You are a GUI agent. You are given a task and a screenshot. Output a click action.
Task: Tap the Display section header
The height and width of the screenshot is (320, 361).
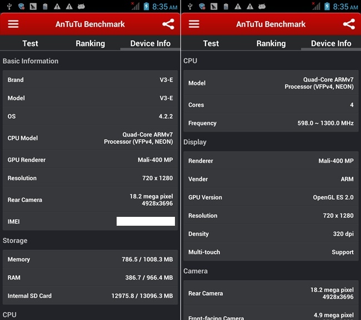coord(195,142)
